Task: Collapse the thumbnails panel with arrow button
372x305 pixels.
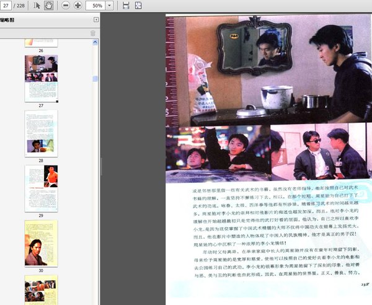Action: 96,20
